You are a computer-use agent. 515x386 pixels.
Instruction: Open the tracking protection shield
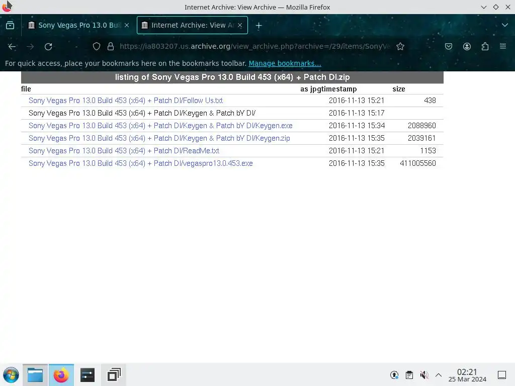96,47
